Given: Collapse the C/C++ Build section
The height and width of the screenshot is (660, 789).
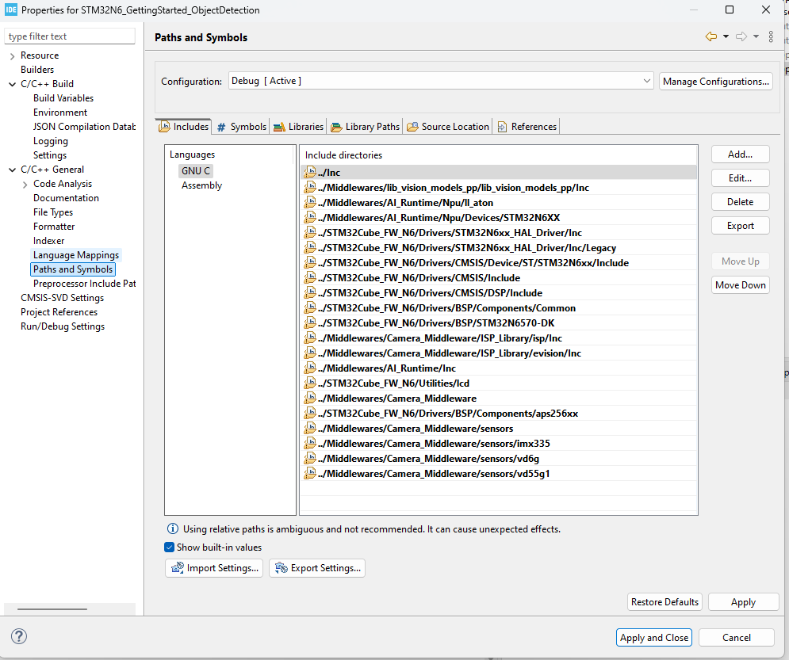Looking at the screenshot, I should point(11,83).
